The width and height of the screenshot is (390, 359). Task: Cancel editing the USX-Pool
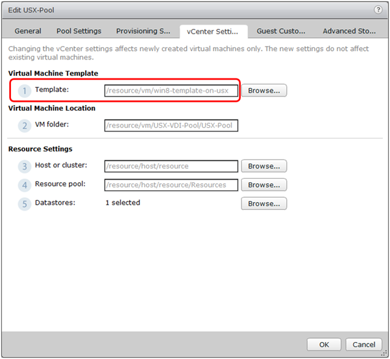click(363, 344)
